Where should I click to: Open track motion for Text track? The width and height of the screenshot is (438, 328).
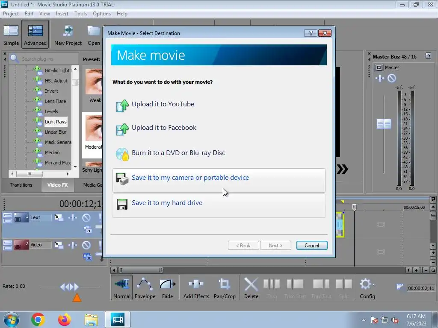pyautogui.click(x=59, y=217)
